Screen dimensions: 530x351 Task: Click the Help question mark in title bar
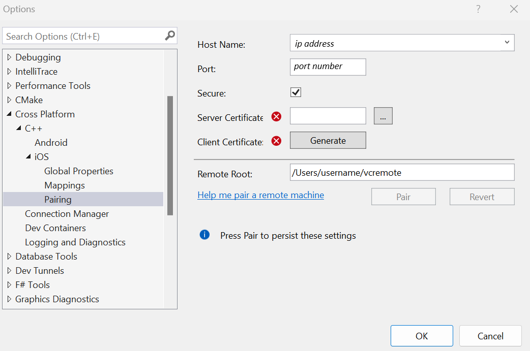478,9
